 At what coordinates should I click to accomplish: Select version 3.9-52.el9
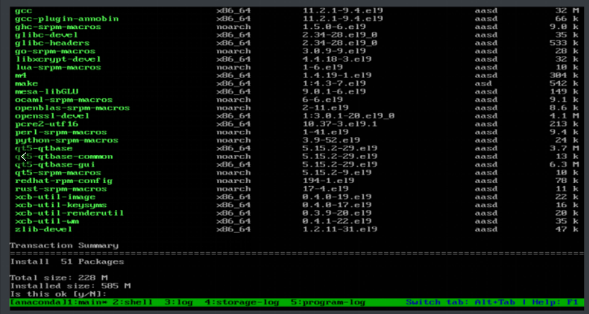click(331, 141)
